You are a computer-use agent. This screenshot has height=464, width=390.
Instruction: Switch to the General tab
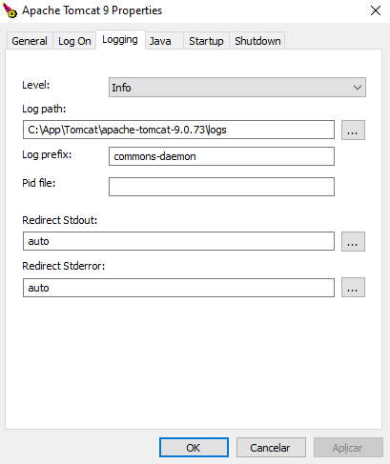[30, 41]
